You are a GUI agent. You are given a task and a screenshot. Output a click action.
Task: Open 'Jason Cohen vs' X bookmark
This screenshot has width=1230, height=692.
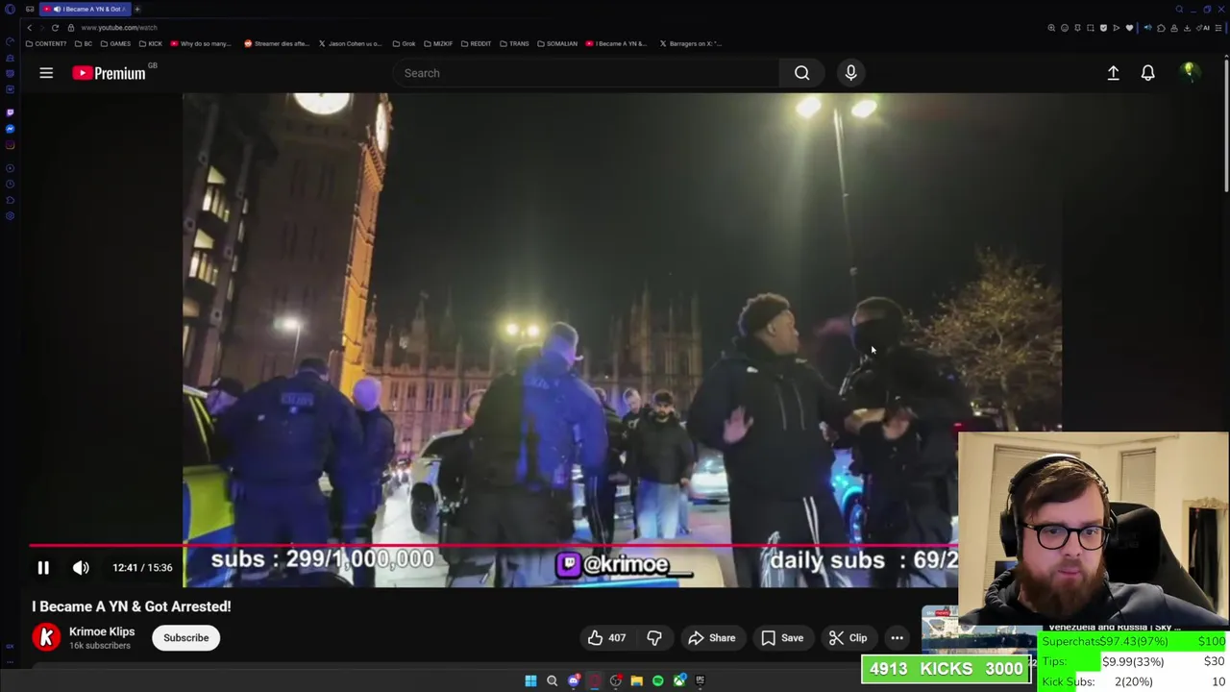tap(350, 43)
